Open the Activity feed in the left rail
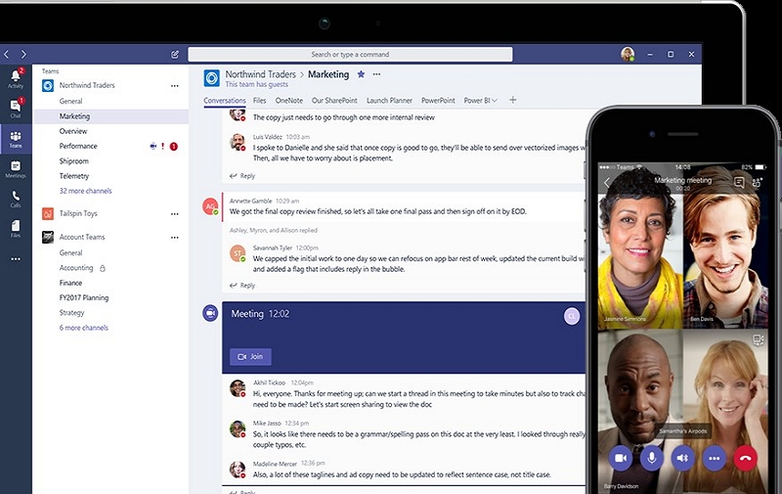This screenshot has width=782, height=494. 16,77
